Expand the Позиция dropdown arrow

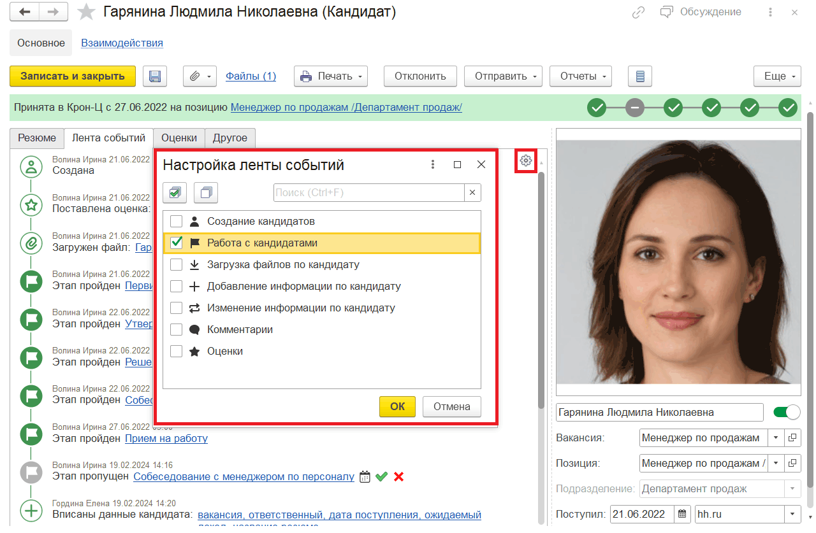point(776,464)
